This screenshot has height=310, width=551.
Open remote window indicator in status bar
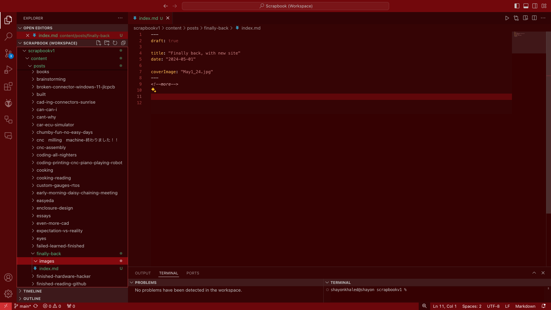pyautogui.click(x=6, y=306)
